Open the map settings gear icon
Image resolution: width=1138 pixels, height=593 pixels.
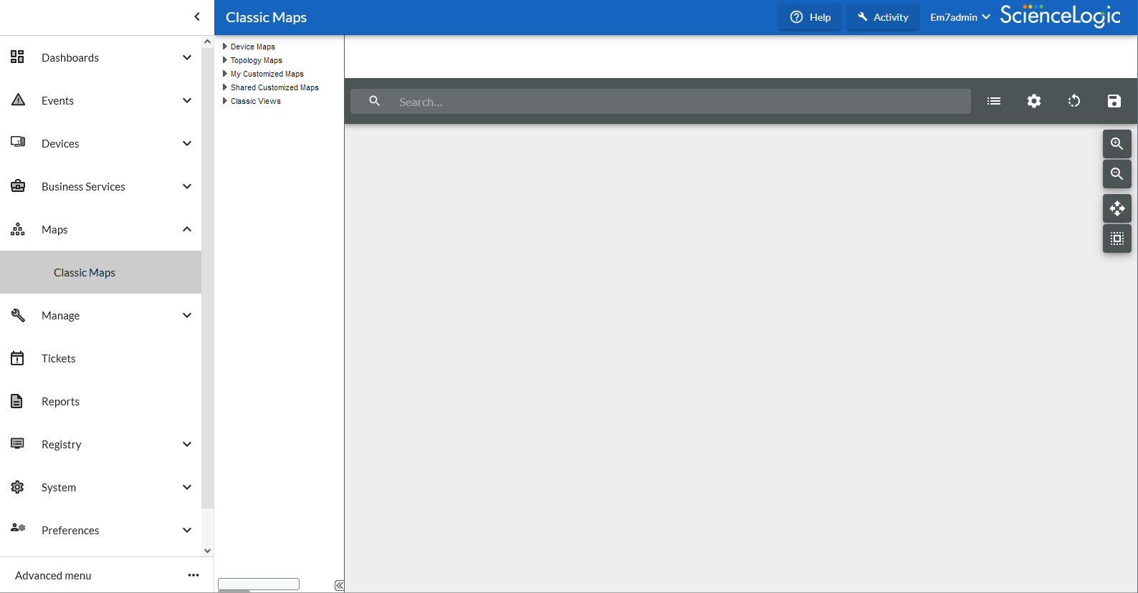1033,101
